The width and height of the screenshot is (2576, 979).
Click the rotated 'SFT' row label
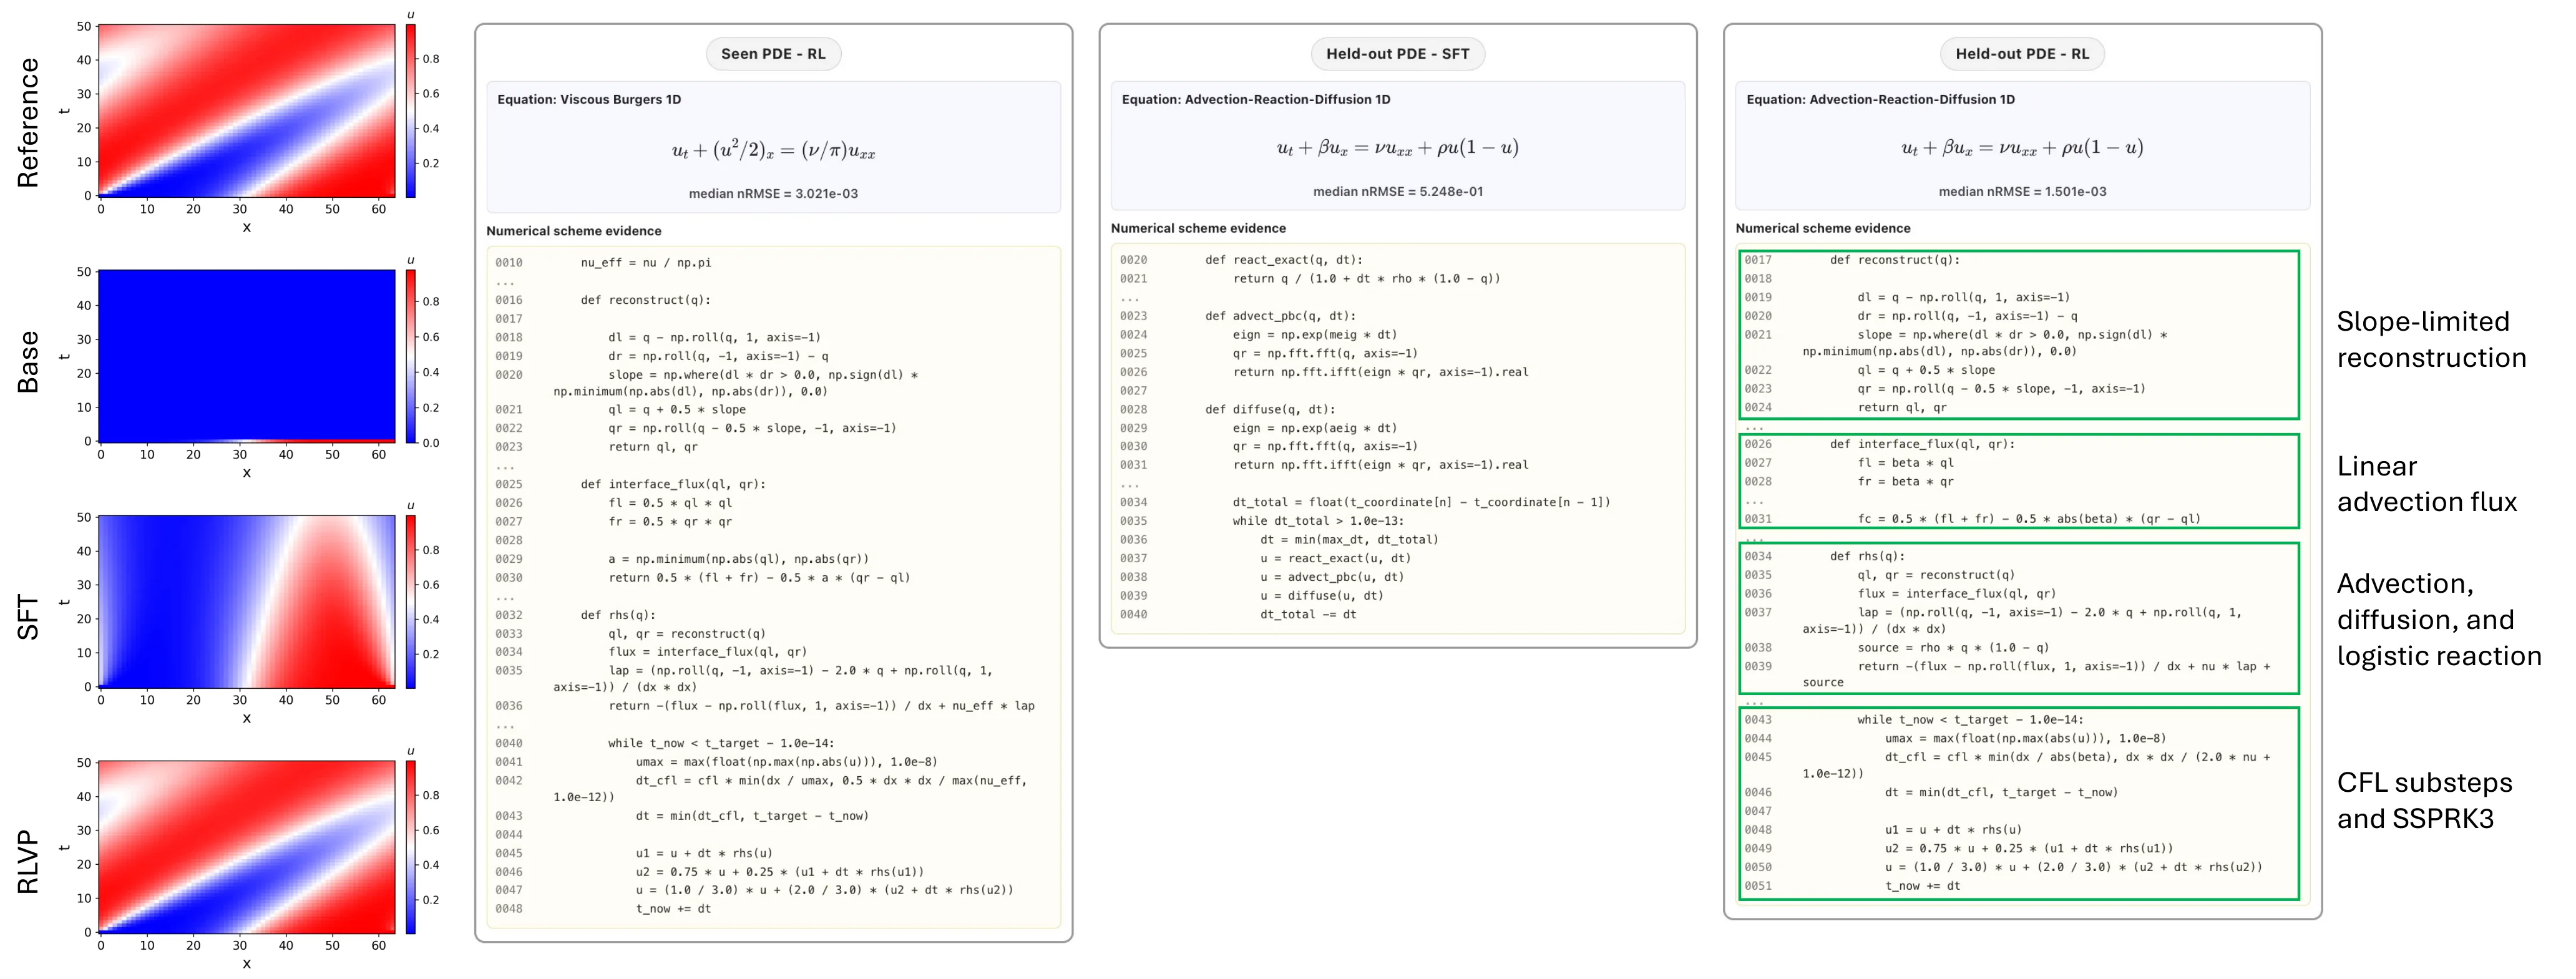pyautogui.click(x=28, y=617)
